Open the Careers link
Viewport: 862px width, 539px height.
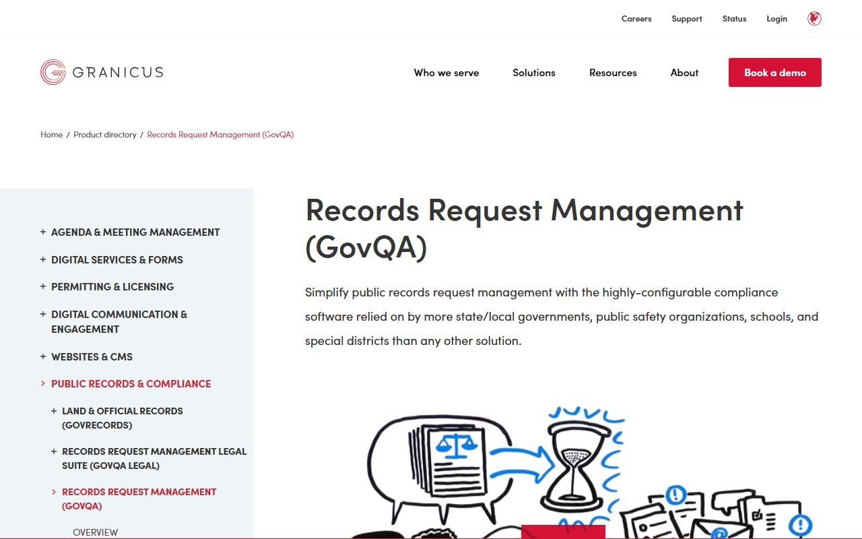pos(636,19)
